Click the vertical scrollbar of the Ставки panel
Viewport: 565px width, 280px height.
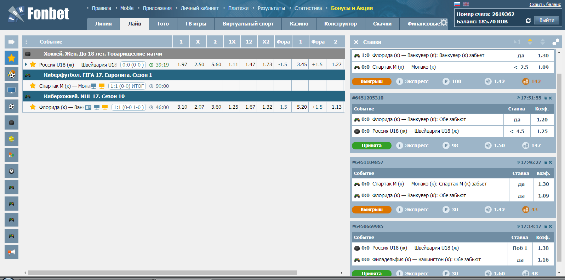tap(559, 167)
